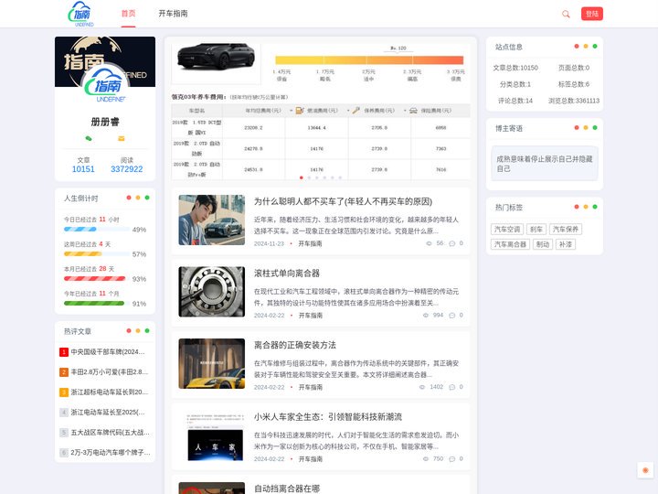Open hot article 浙江超标电动车延长到20...
This screenshot has width=658, height=494.
coord(109,392)
